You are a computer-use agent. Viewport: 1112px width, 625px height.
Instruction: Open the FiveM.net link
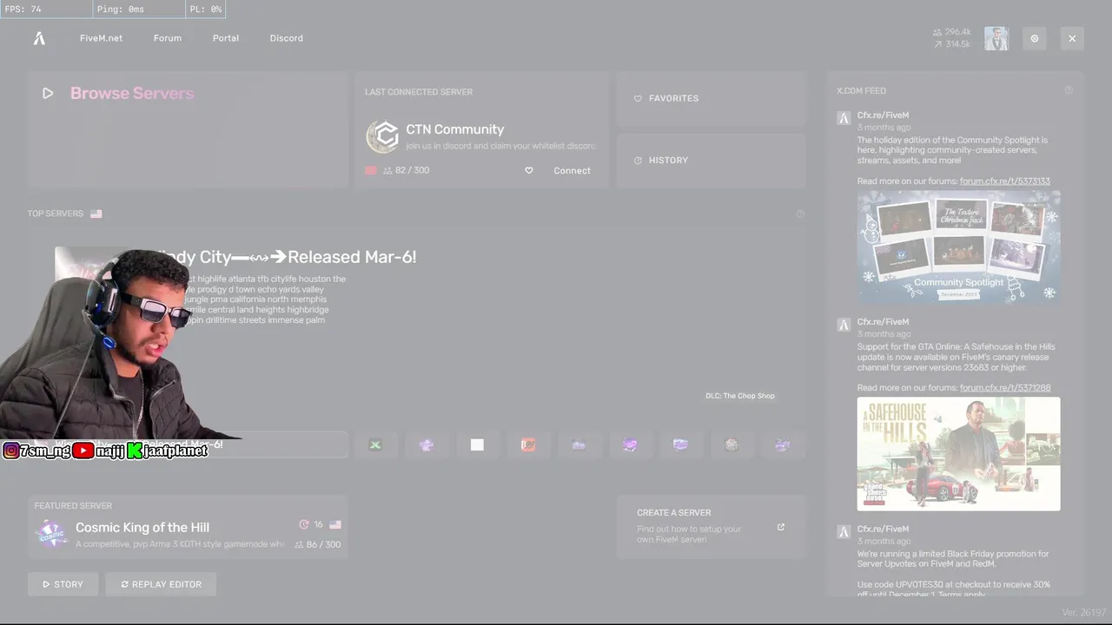(101, 38)
